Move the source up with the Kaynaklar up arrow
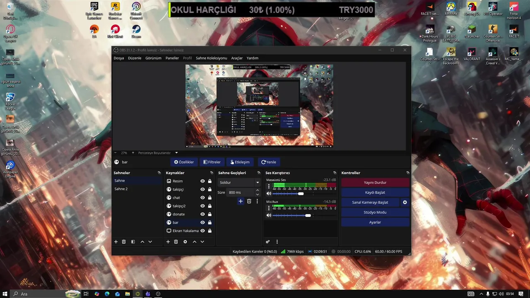Image resolution: width=530 pixels, height=298 pixels. click(x=195, y=242)
